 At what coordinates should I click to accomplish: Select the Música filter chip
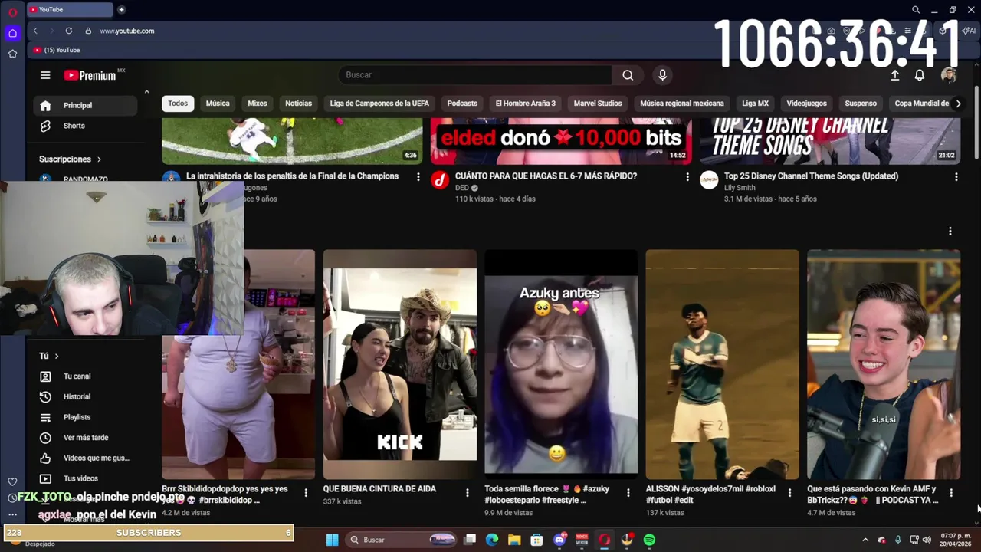coord(218,103)
